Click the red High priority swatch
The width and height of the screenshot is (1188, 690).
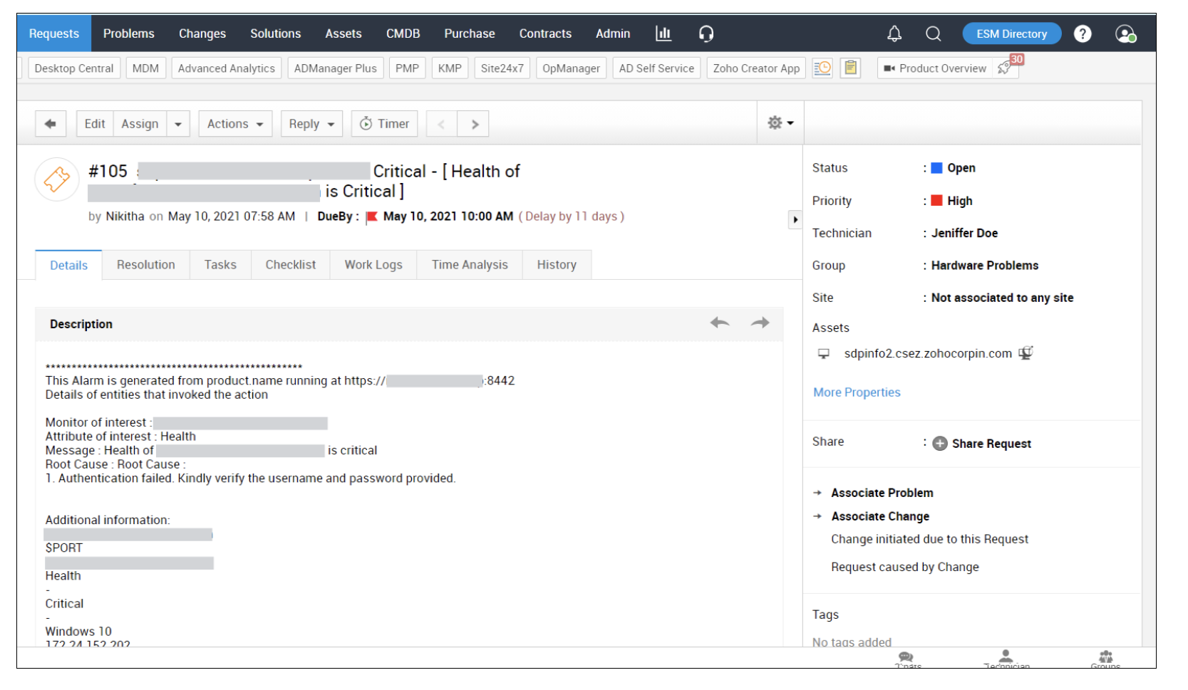(936, 201)
